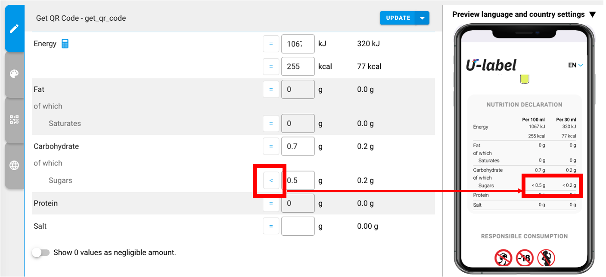Click the empty Salt value field

[x=298, y=226]
